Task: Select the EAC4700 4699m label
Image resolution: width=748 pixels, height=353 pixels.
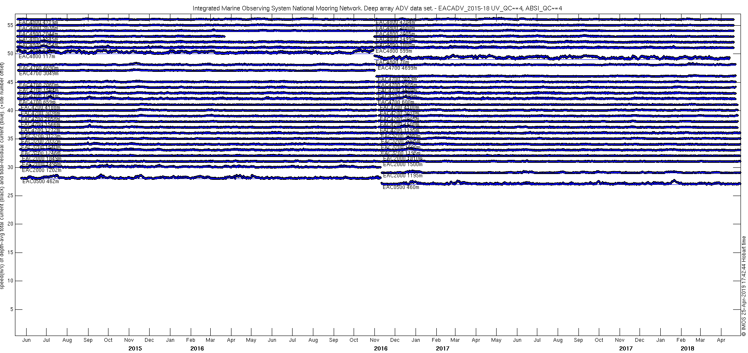Action: 397,68
